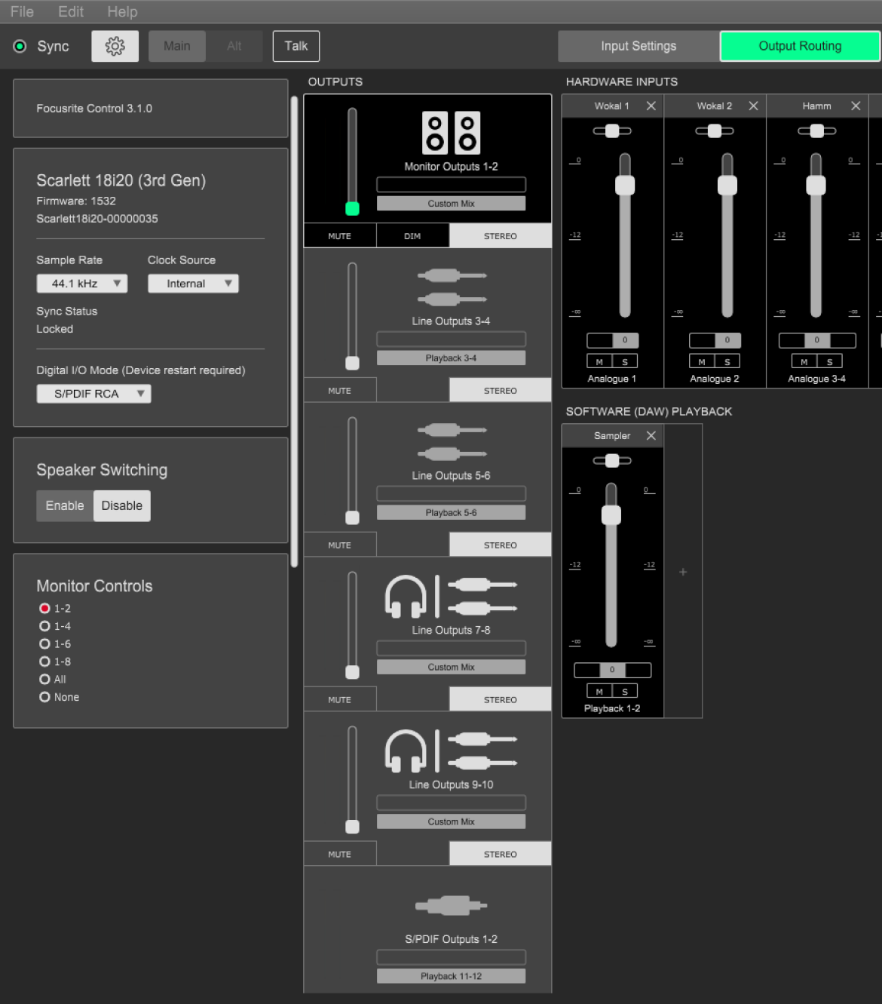Select monitor control 1-6 radio button
882x1004 pixels.
[x=44, y=643]
